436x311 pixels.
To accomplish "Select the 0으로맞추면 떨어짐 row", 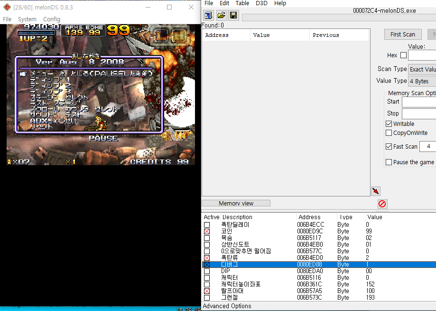I will tap(319, 251).
